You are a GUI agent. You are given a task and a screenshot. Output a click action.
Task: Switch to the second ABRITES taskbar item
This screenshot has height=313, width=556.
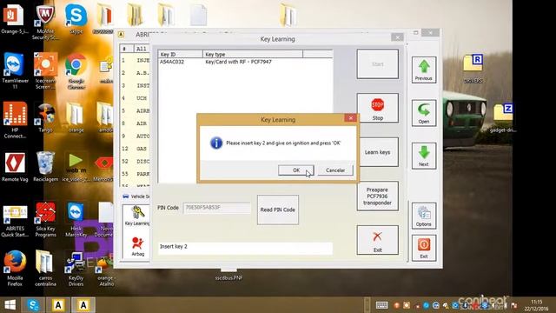click(x=83, y=305)
